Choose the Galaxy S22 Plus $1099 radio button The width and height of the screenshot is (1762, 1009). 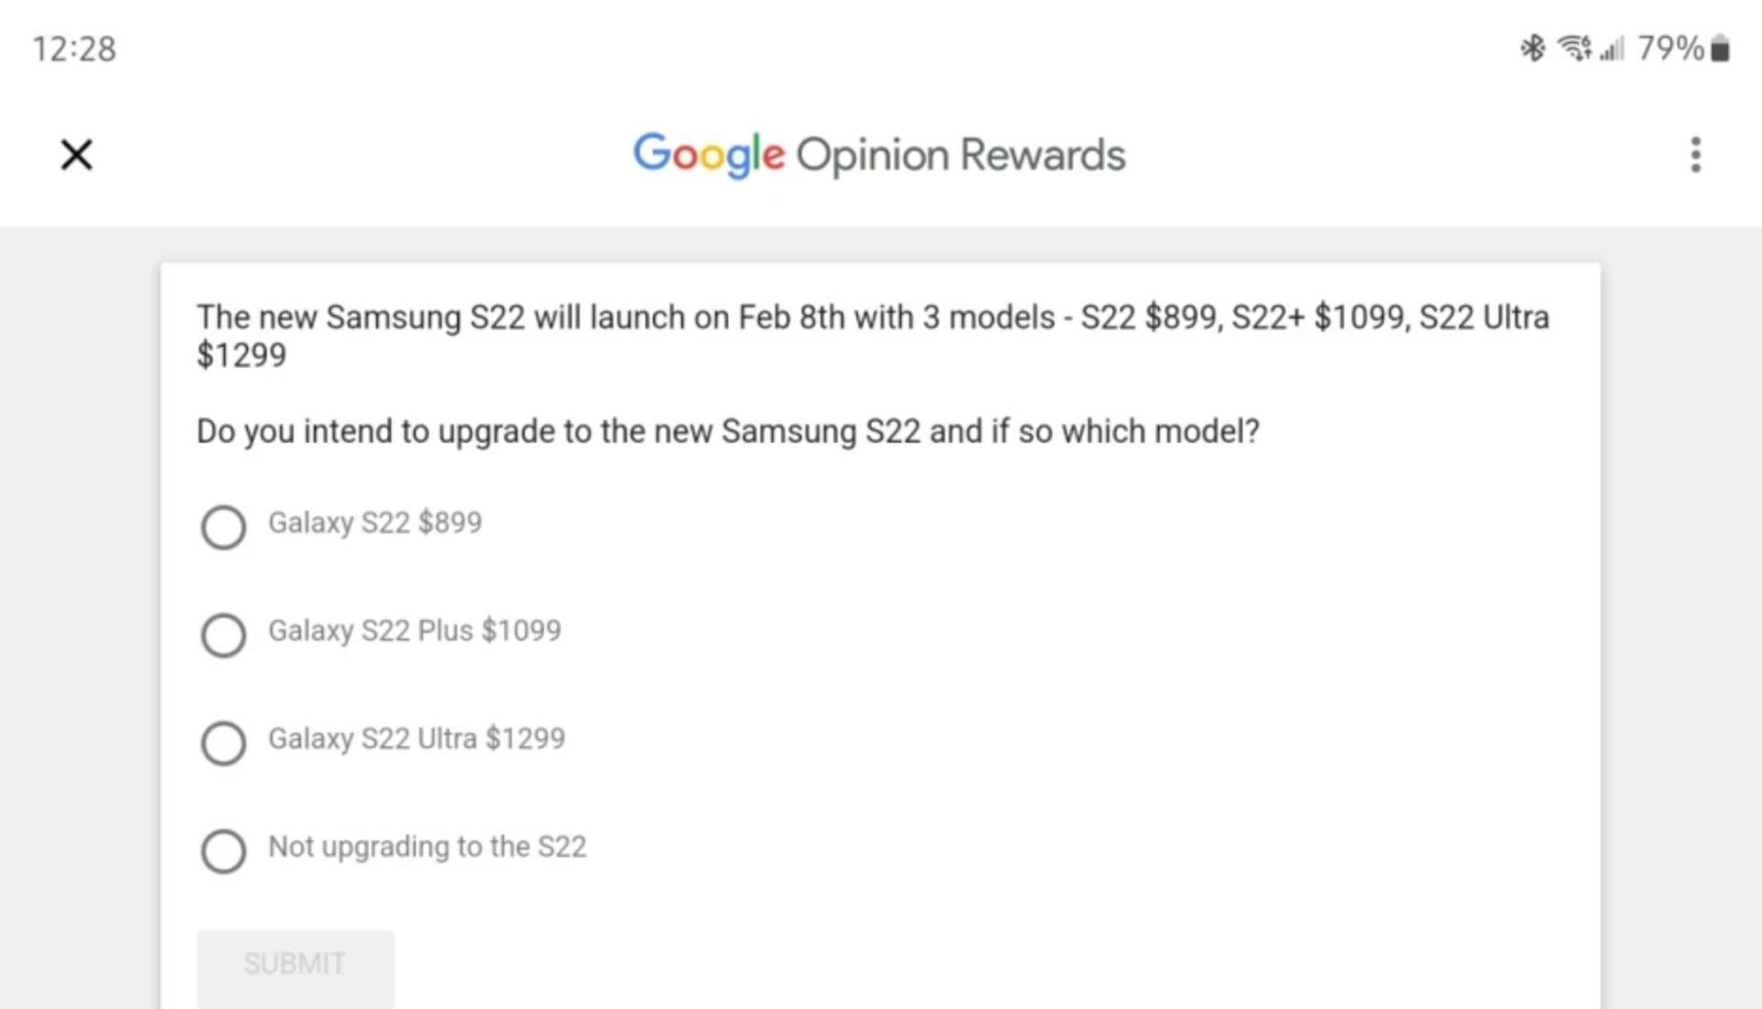pyautogui.click(x=223, y=635)
